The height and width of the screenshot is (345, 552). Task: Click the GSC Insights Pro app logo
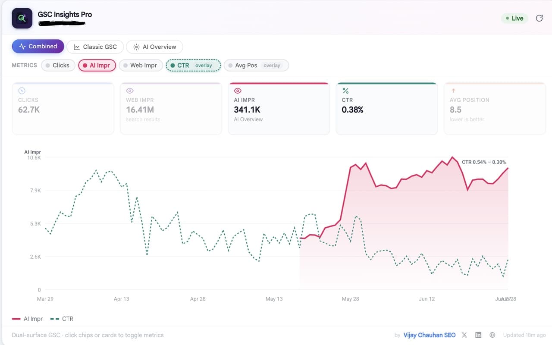pyautogui.click(x=22, y=18)
